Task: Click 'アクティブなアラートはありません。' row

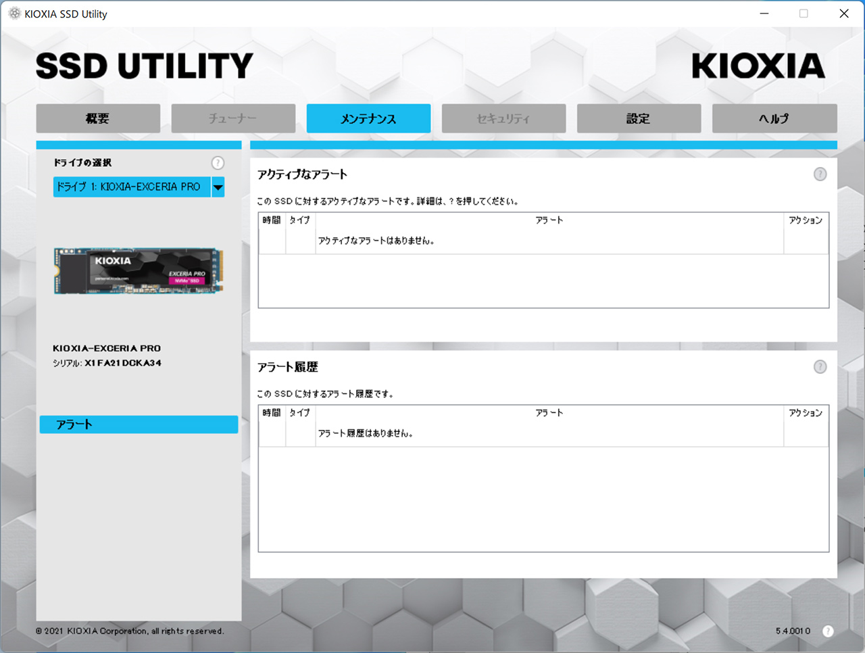Action: point(543,241)
